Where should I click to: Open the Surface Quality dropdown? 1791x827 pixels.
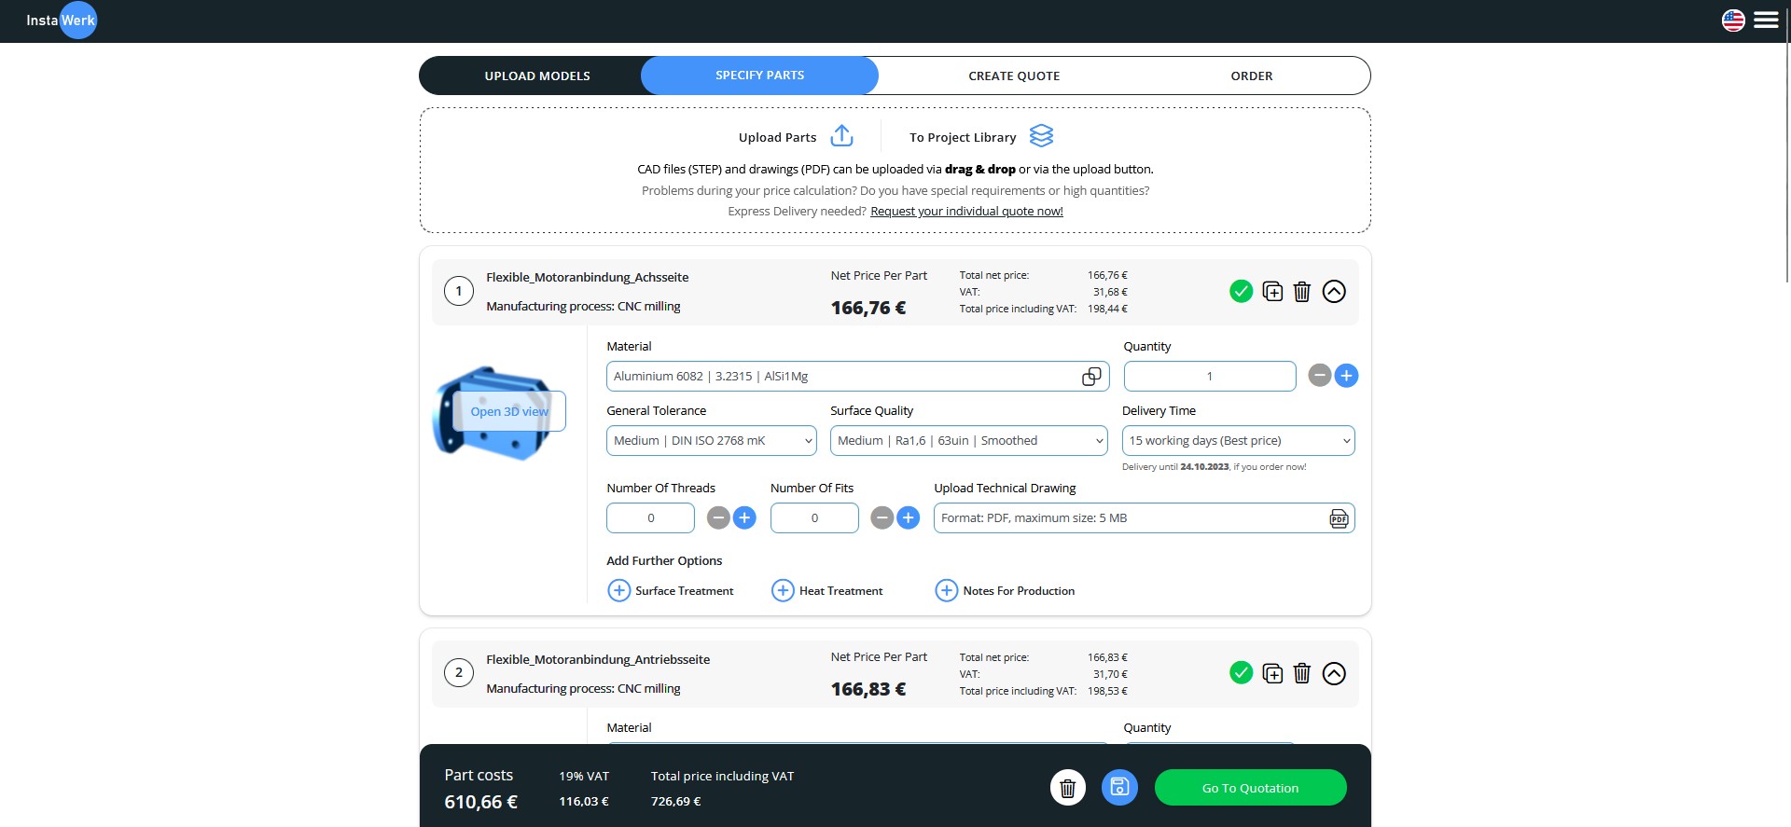[x=968, y=441]
